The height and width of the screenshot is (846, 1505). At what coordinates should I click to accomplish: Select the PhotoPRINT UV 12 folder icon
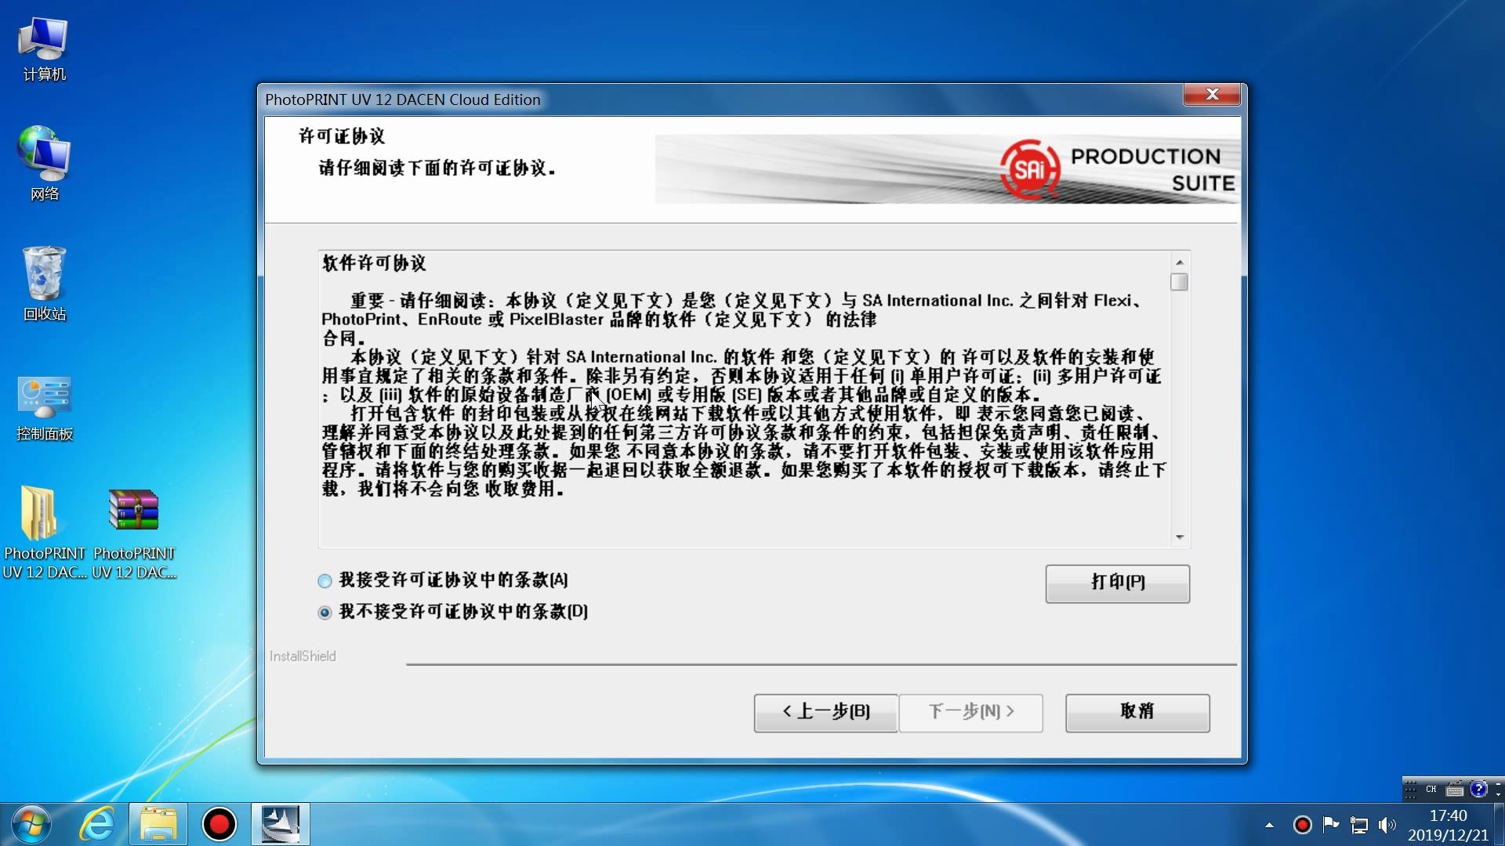[44, 533]
